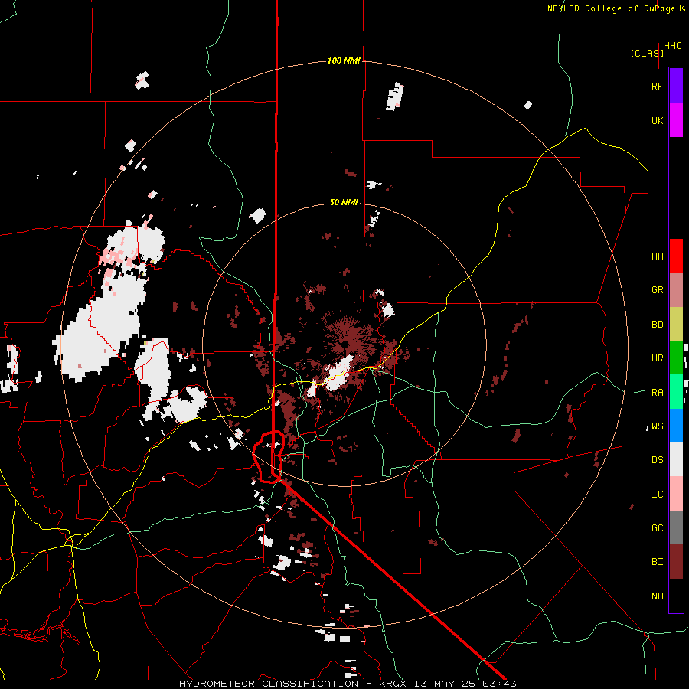Image resolution: width=689 pixels, height=689 pixels.
Task: Click the BI legend label
Action: pos(658,562)
